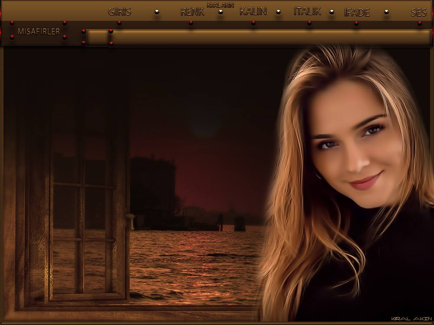Click black gem under KRAL AKIN title
Viewport: 434px width, 325px height.
[220, 12]
